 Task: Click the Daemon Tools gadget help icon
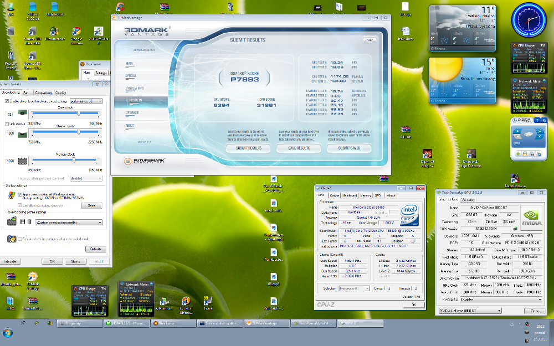537,120
